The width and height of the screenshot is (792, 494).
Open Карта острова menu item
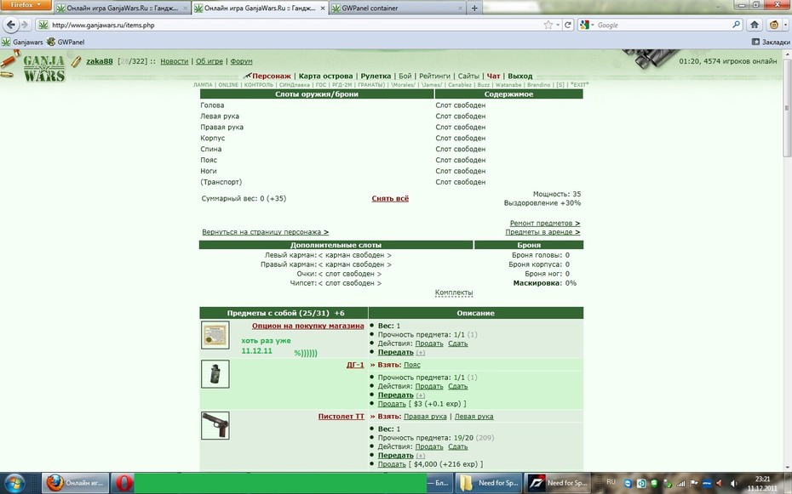(326, 77)
